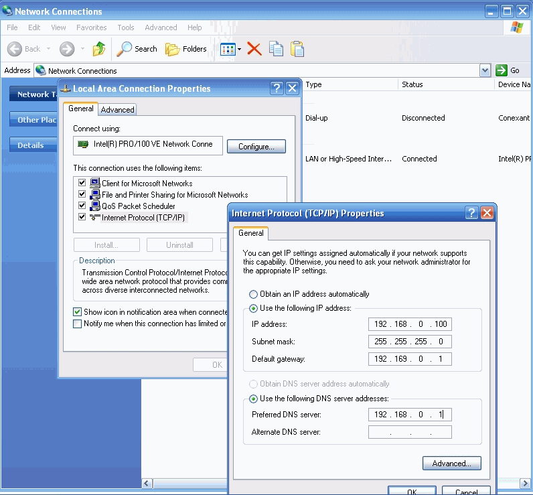The height and width of the screenshot is (495, 533).
Task: Uncheck File and Printer Sharing checkbox
Action: pos(82,194)
